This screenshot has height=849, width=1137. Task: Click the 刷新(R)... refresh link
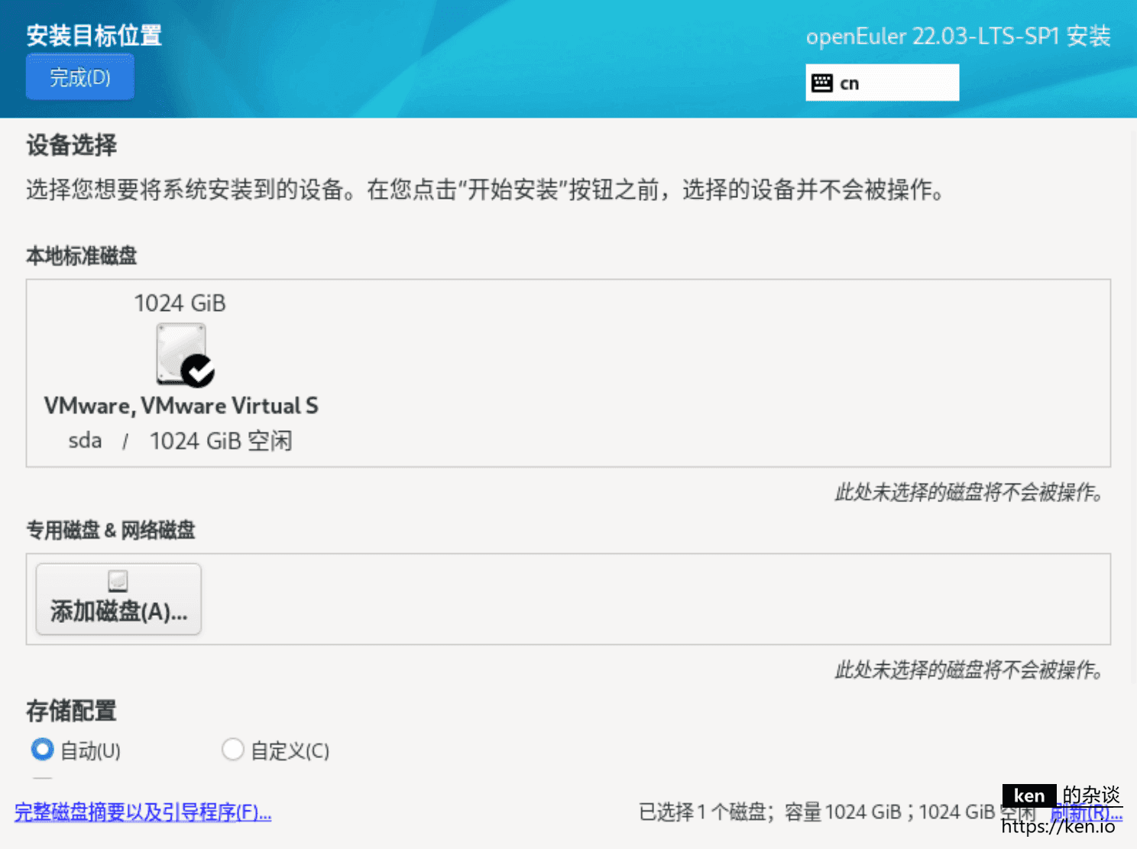click(1086, 812)
